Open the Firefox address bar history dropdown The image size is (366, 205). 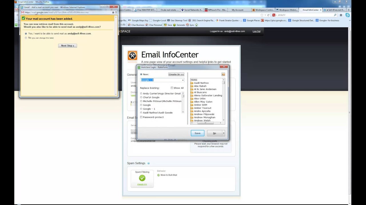265,15
